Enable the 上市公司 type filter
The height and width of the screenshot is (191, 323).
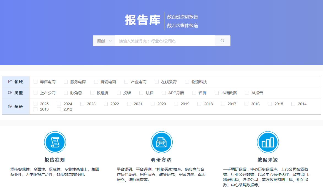(x=35, y=93)
